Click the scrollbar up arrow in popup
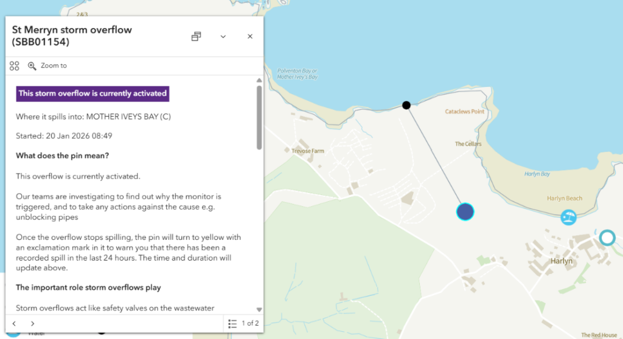 point(259,80)
